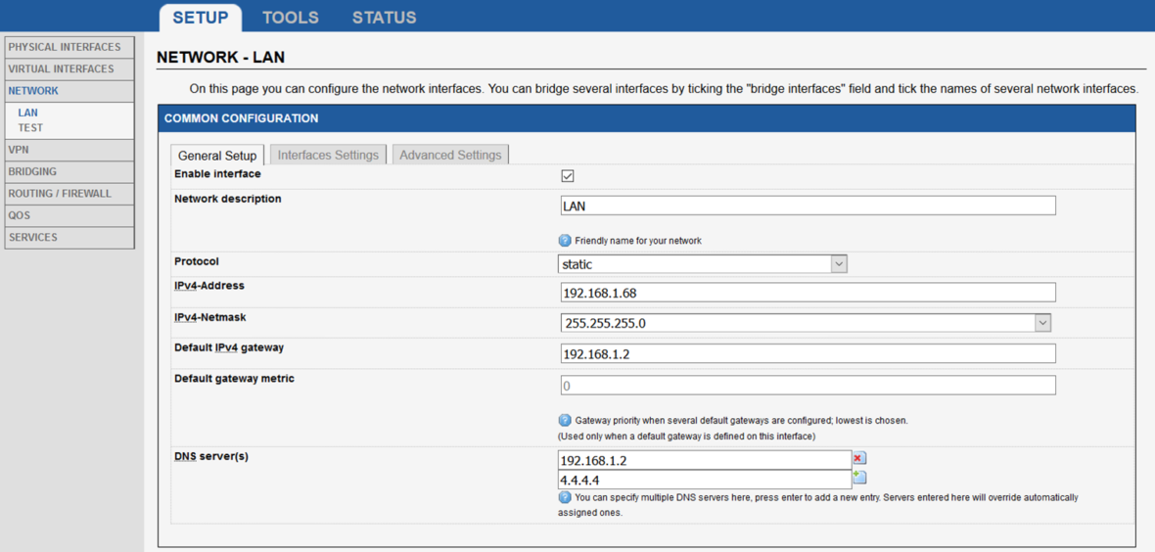Expand the IPv4-Netmask dropdown

[806, 323]
